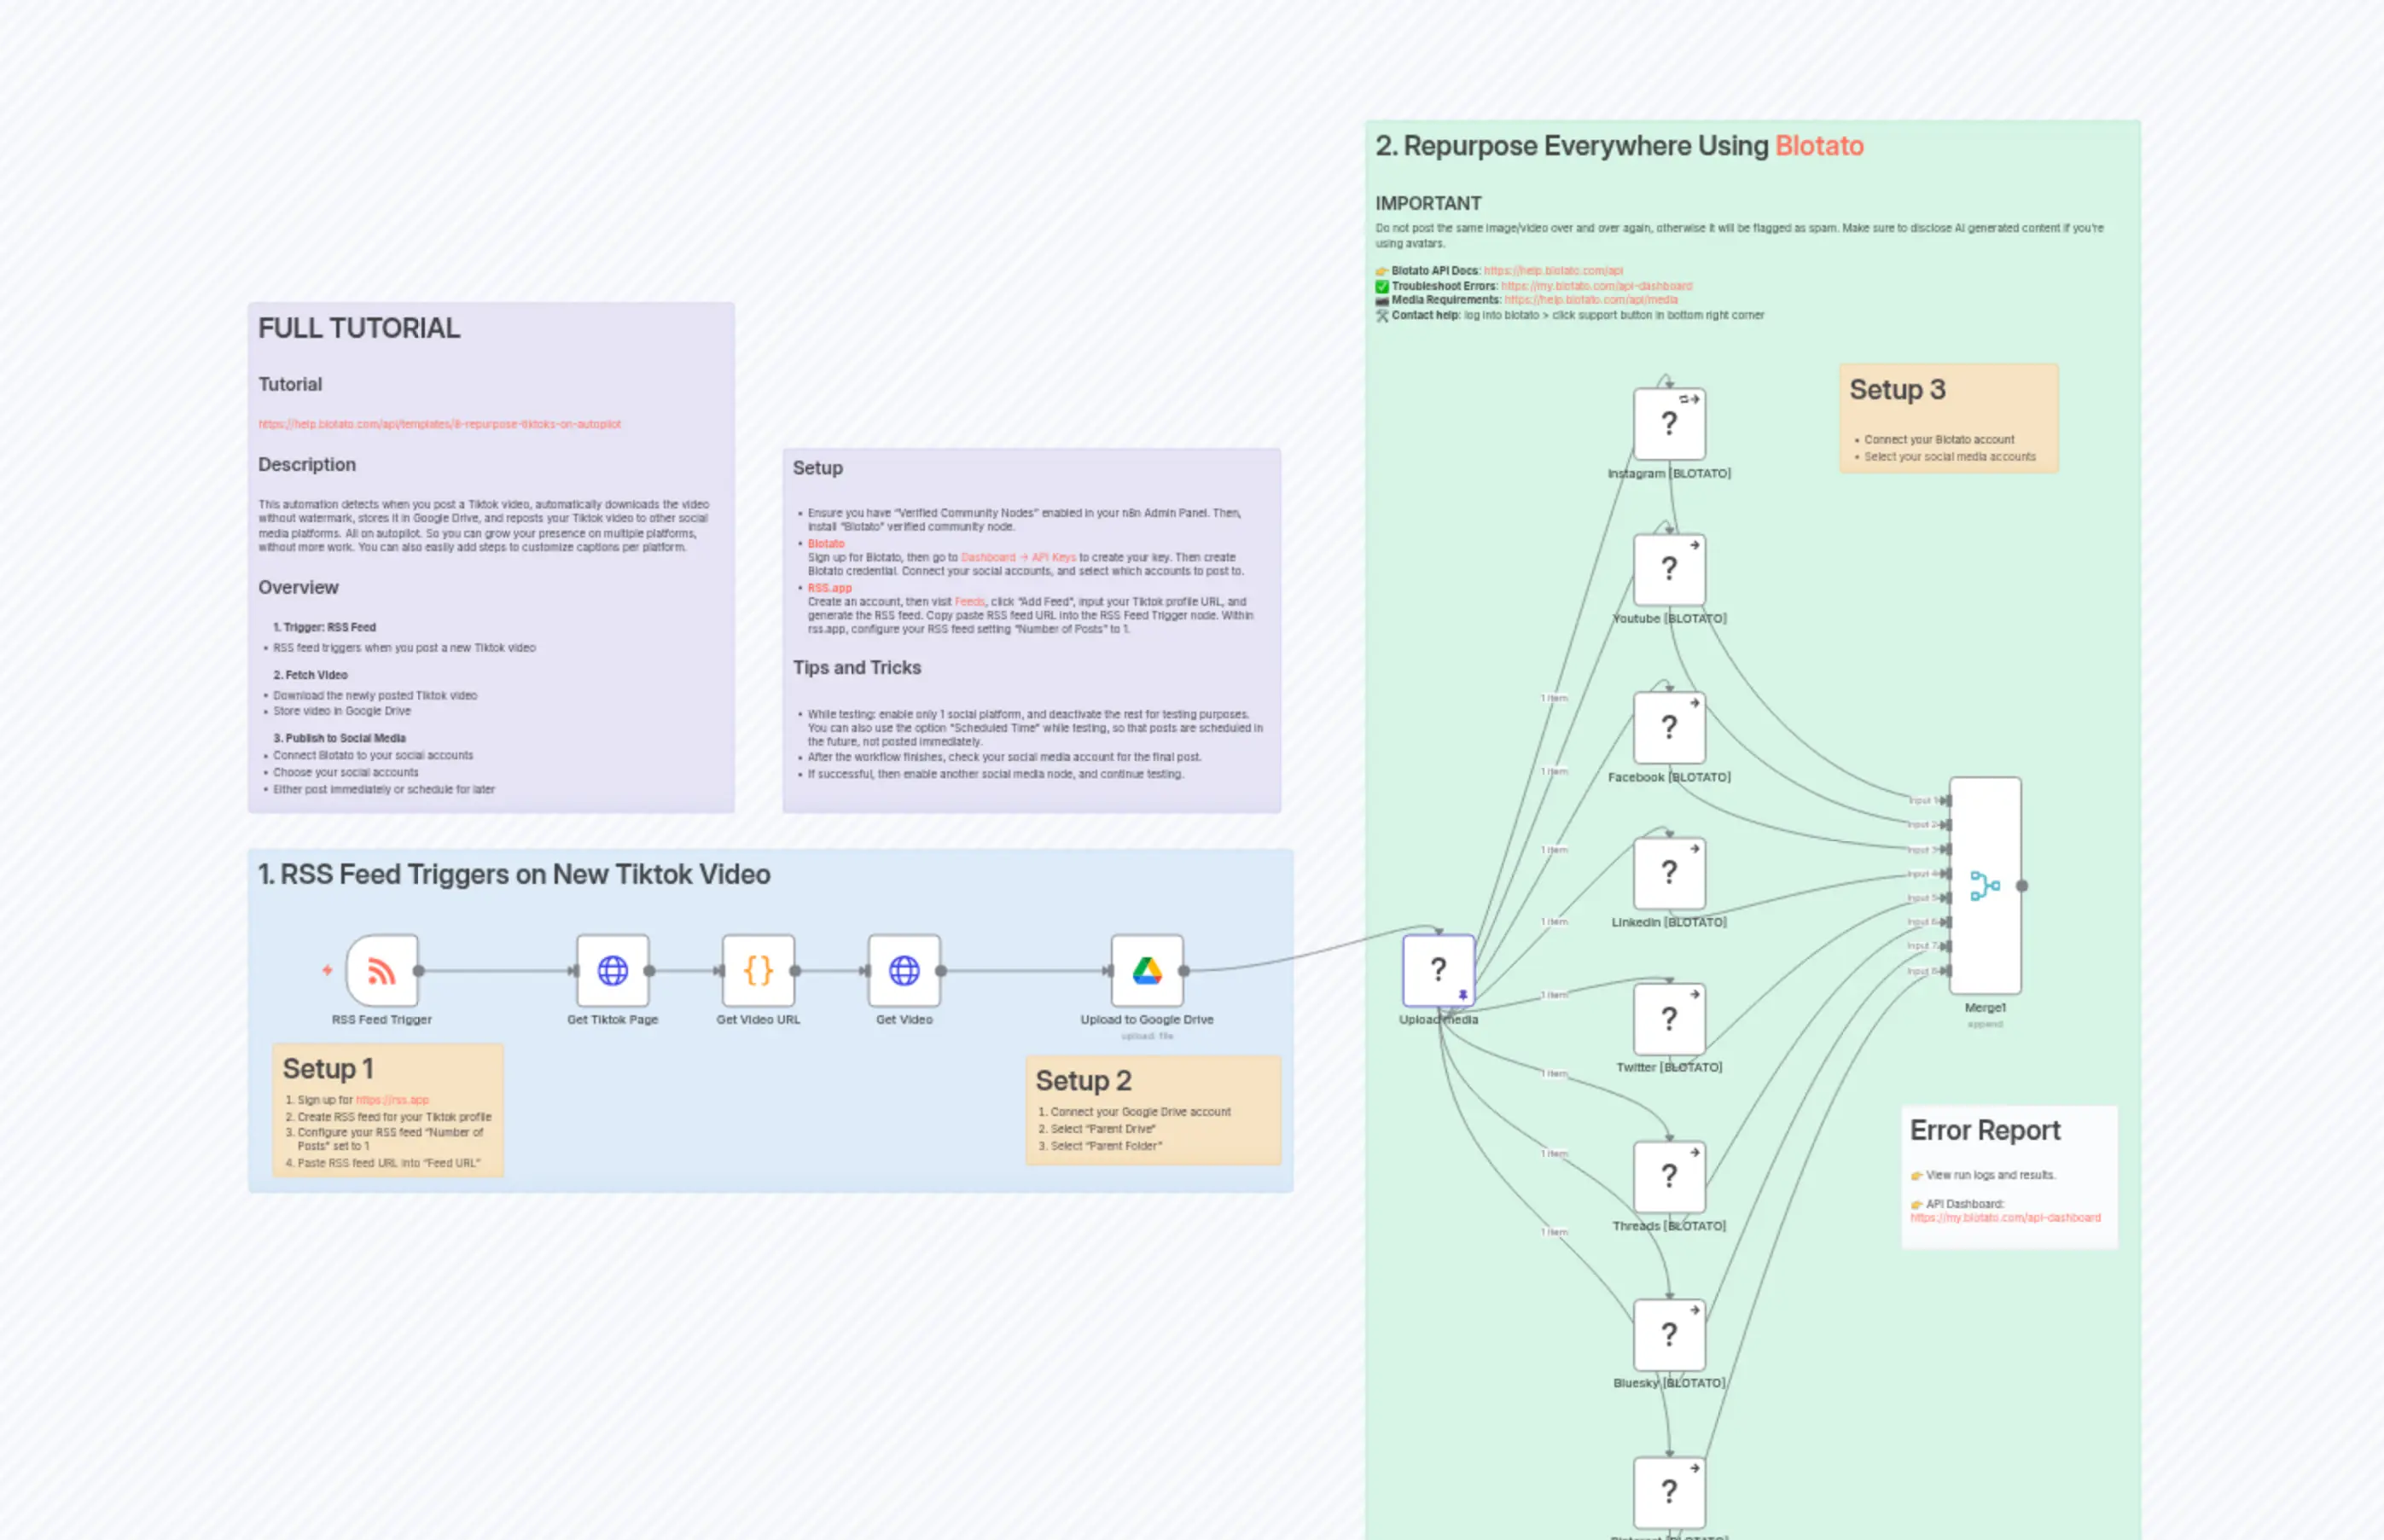Click the Get Tiktok Page globe node
This screenshot has width=2384, height=1540.
pos(612,970)
